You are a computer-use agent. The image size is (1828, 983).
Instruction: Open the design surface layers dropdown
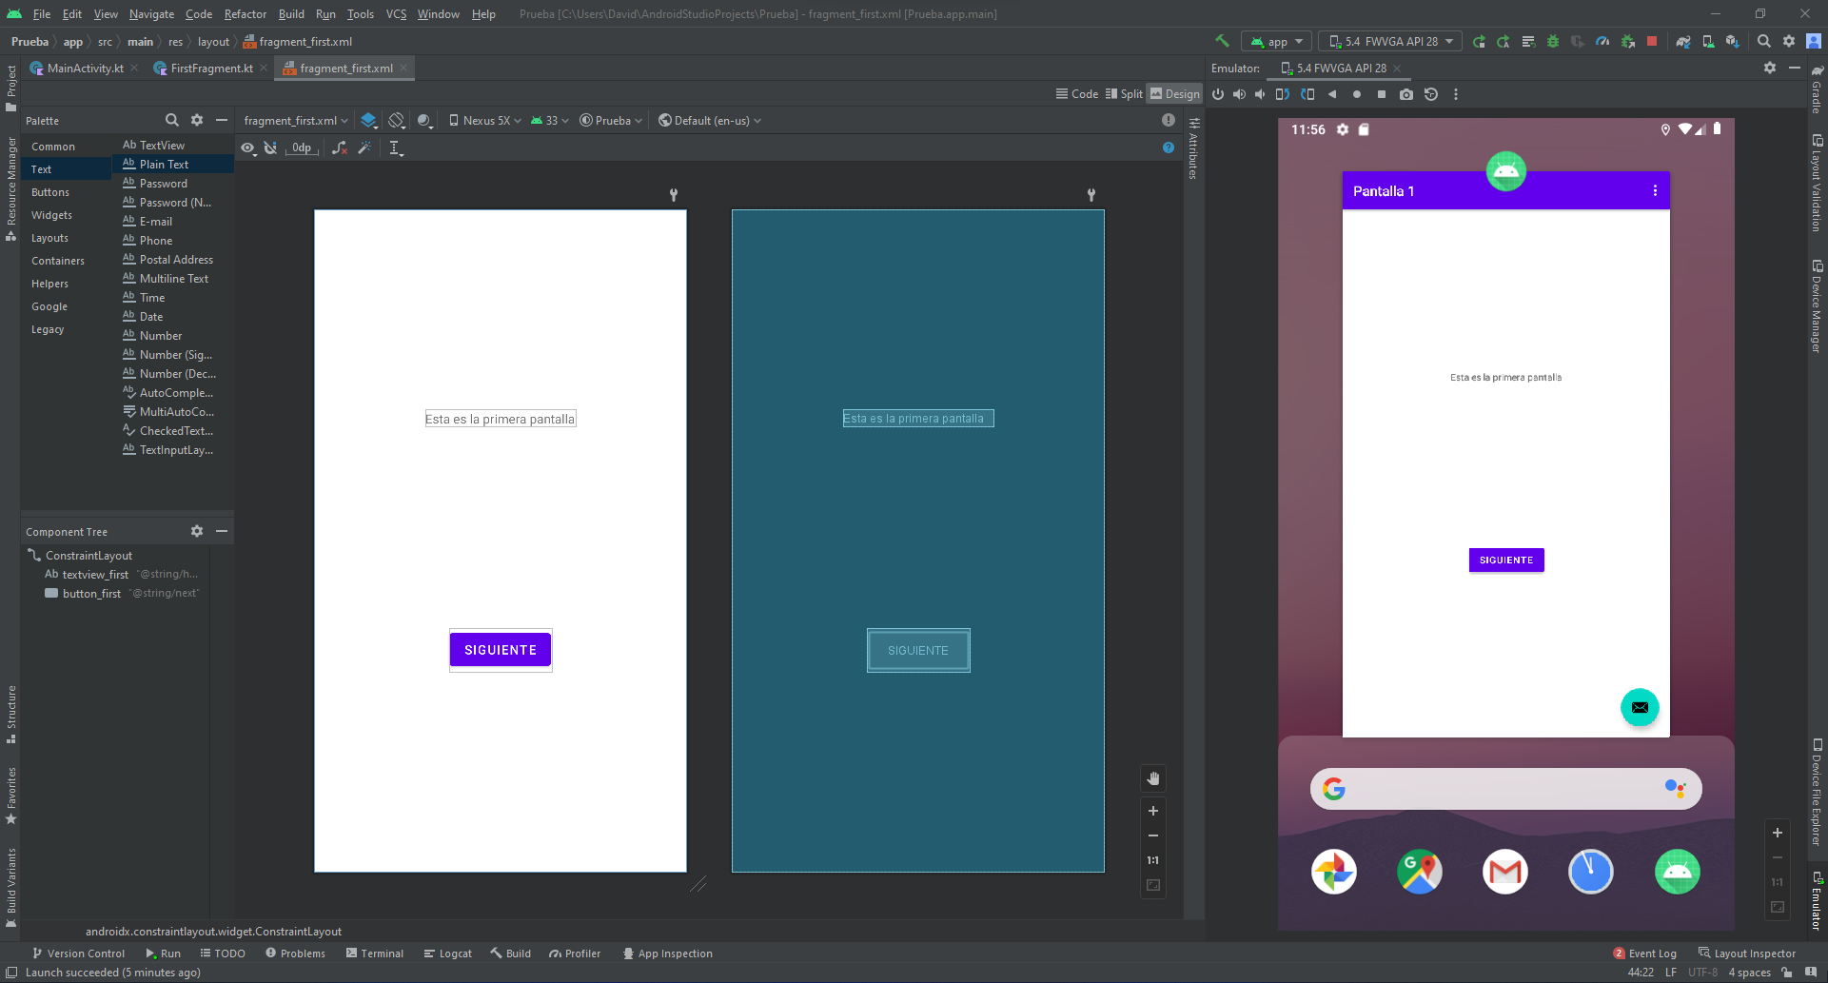click(369, 120)
